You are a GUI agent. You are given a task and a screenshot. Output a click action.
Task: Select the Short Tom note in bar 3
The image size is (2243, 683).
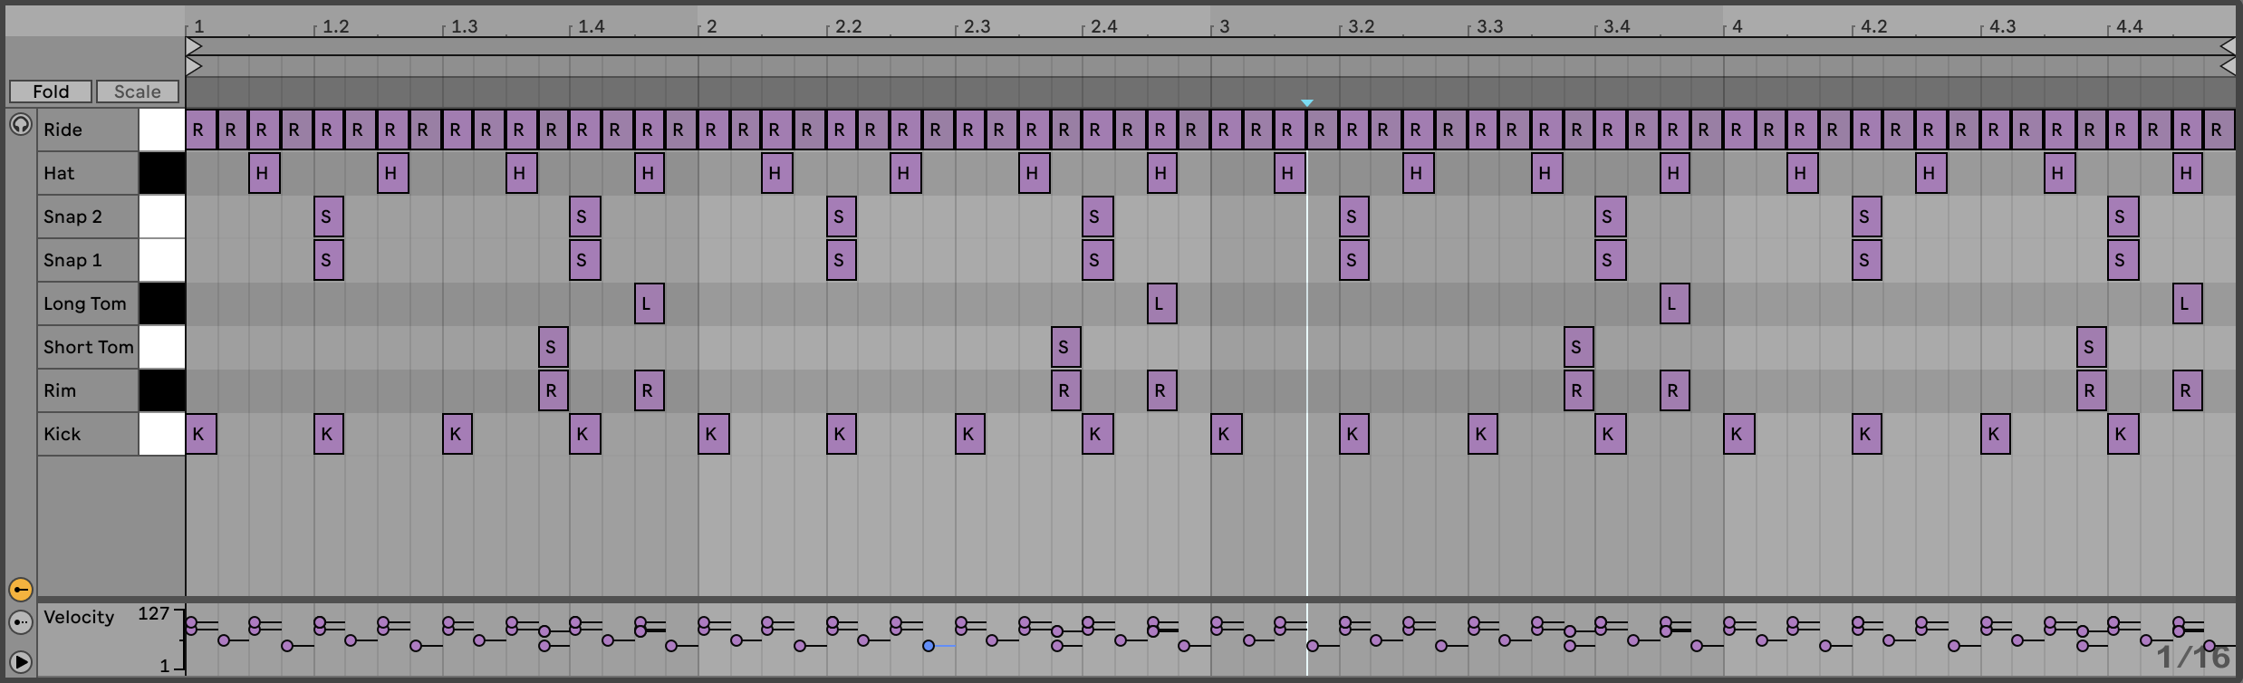coord(1579,347)
